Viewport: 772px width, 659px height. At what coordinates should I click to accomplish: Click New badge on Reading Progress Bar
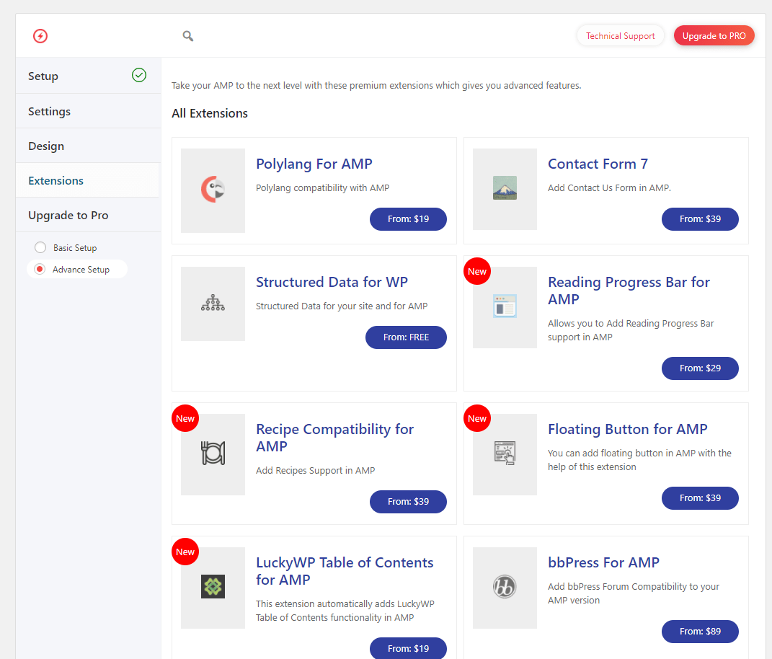pos(477,271)
